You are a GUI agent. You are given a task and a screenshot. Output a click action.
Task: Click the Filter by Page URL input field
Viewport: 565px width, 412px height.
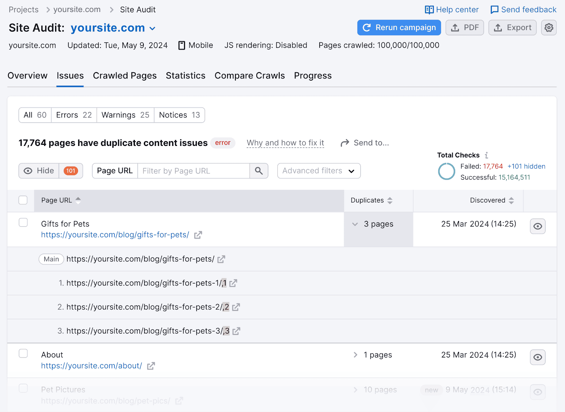click(194, 171)
